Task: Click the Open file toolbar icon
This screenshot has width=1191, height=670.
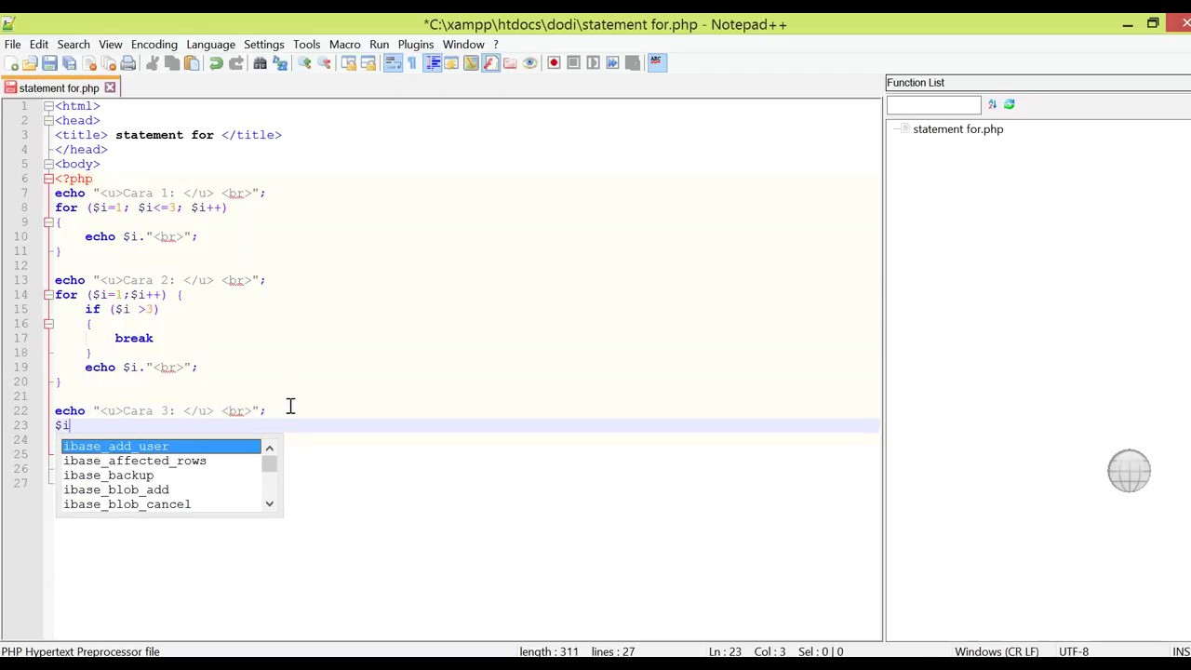Action: (x=31, y=63)
